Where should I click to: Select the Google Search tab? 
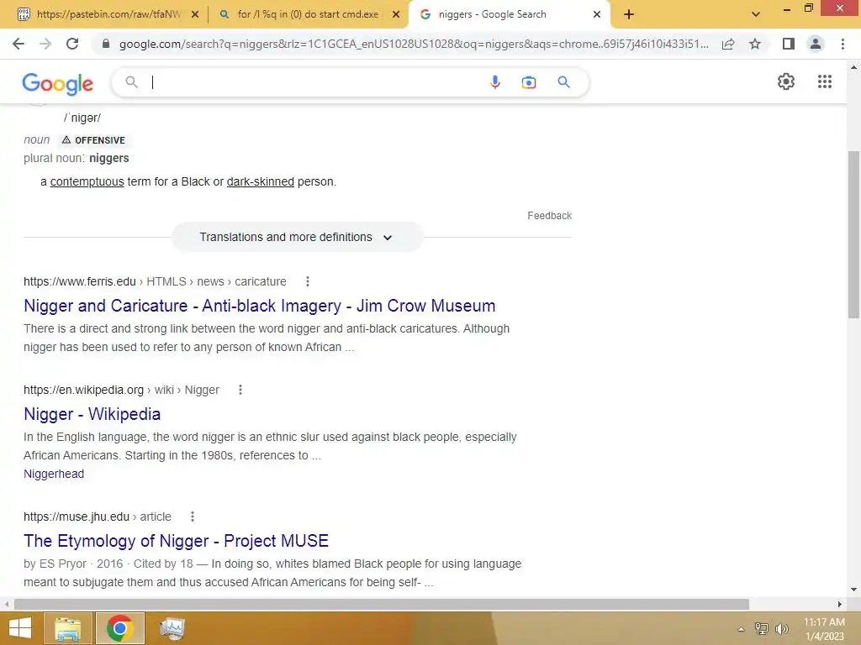click(510, 14)
